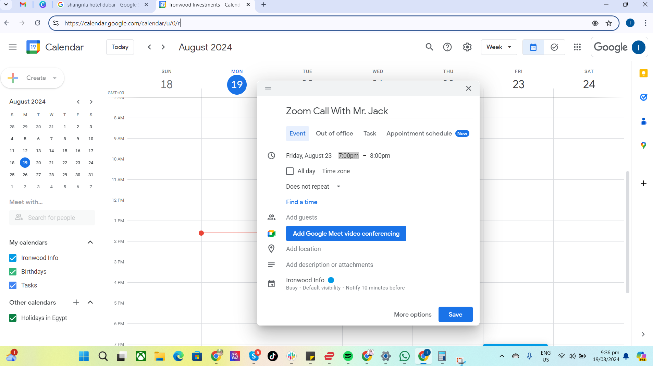Open Contacts in side panel
The width and height of the screenshot is (653, 366).
[643, 121]
